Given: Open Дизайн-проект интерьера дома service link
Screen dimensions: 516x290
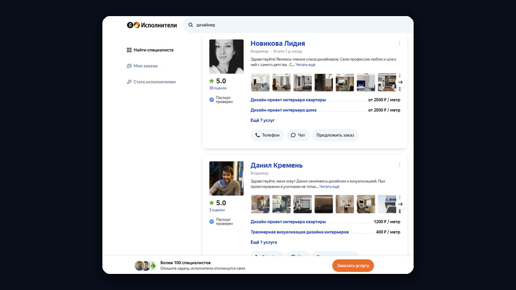Looking at the screenshot, I should pos(283,110).
